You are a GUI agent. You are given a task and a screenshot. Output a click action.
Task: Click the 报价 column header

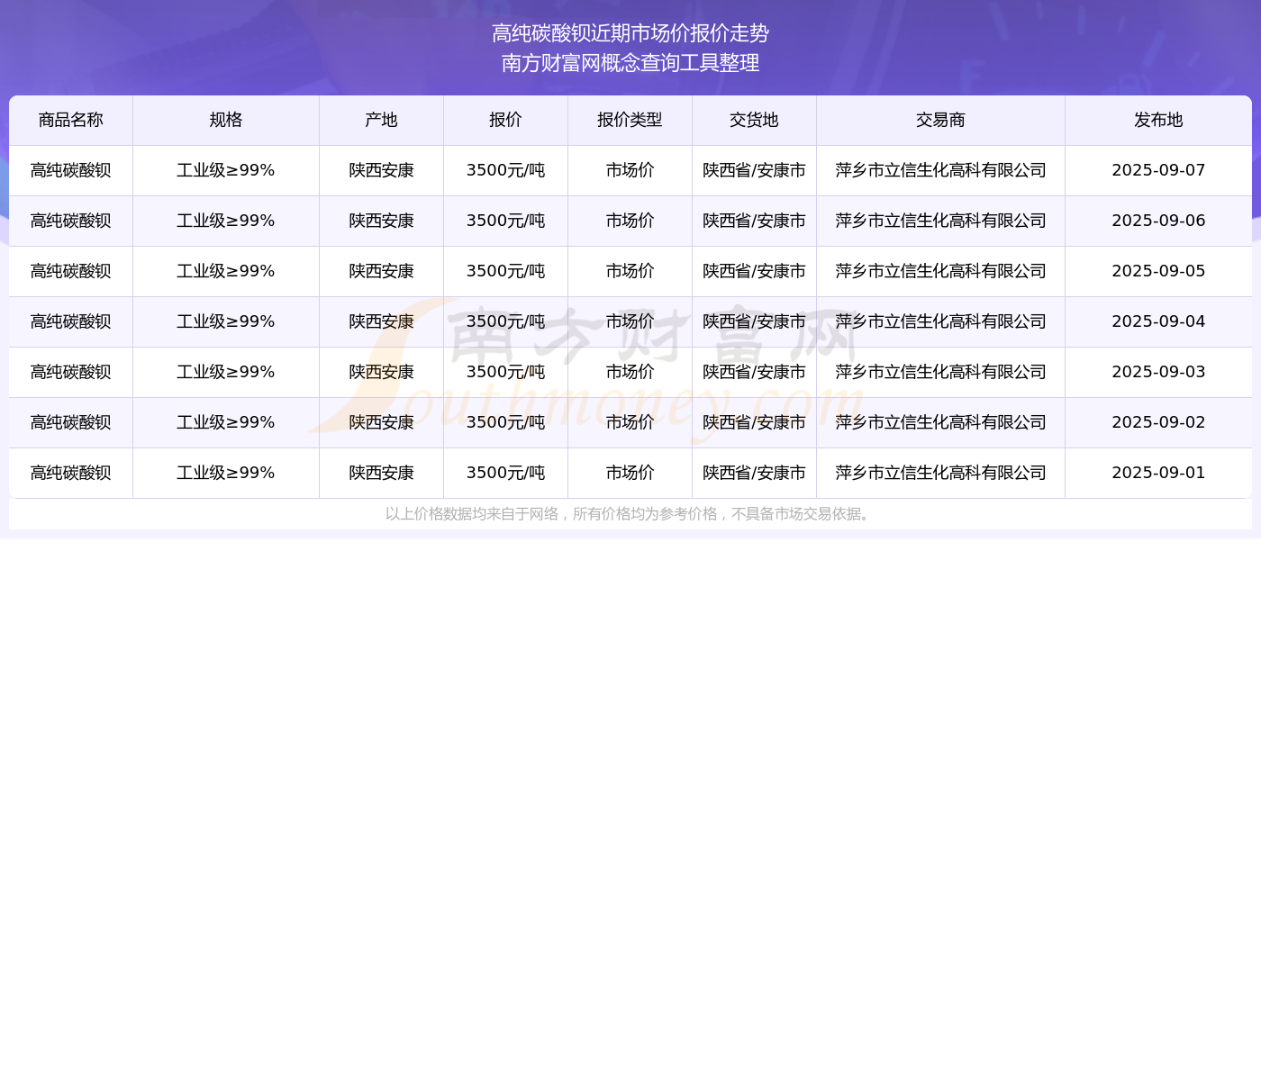(505, 121)
